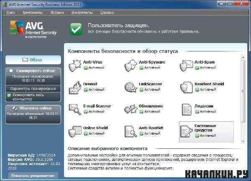Click the Версия AVG version line

tap(30, 159)
